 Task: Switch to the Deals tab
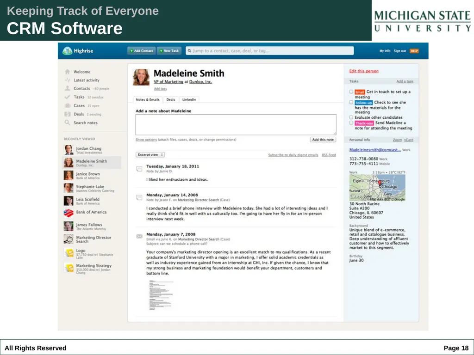[x=170, y=100]
